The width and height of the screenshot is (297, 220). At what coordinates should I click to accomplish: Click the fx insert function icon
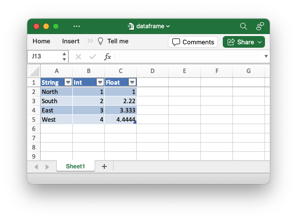click(x=108, y=56)
